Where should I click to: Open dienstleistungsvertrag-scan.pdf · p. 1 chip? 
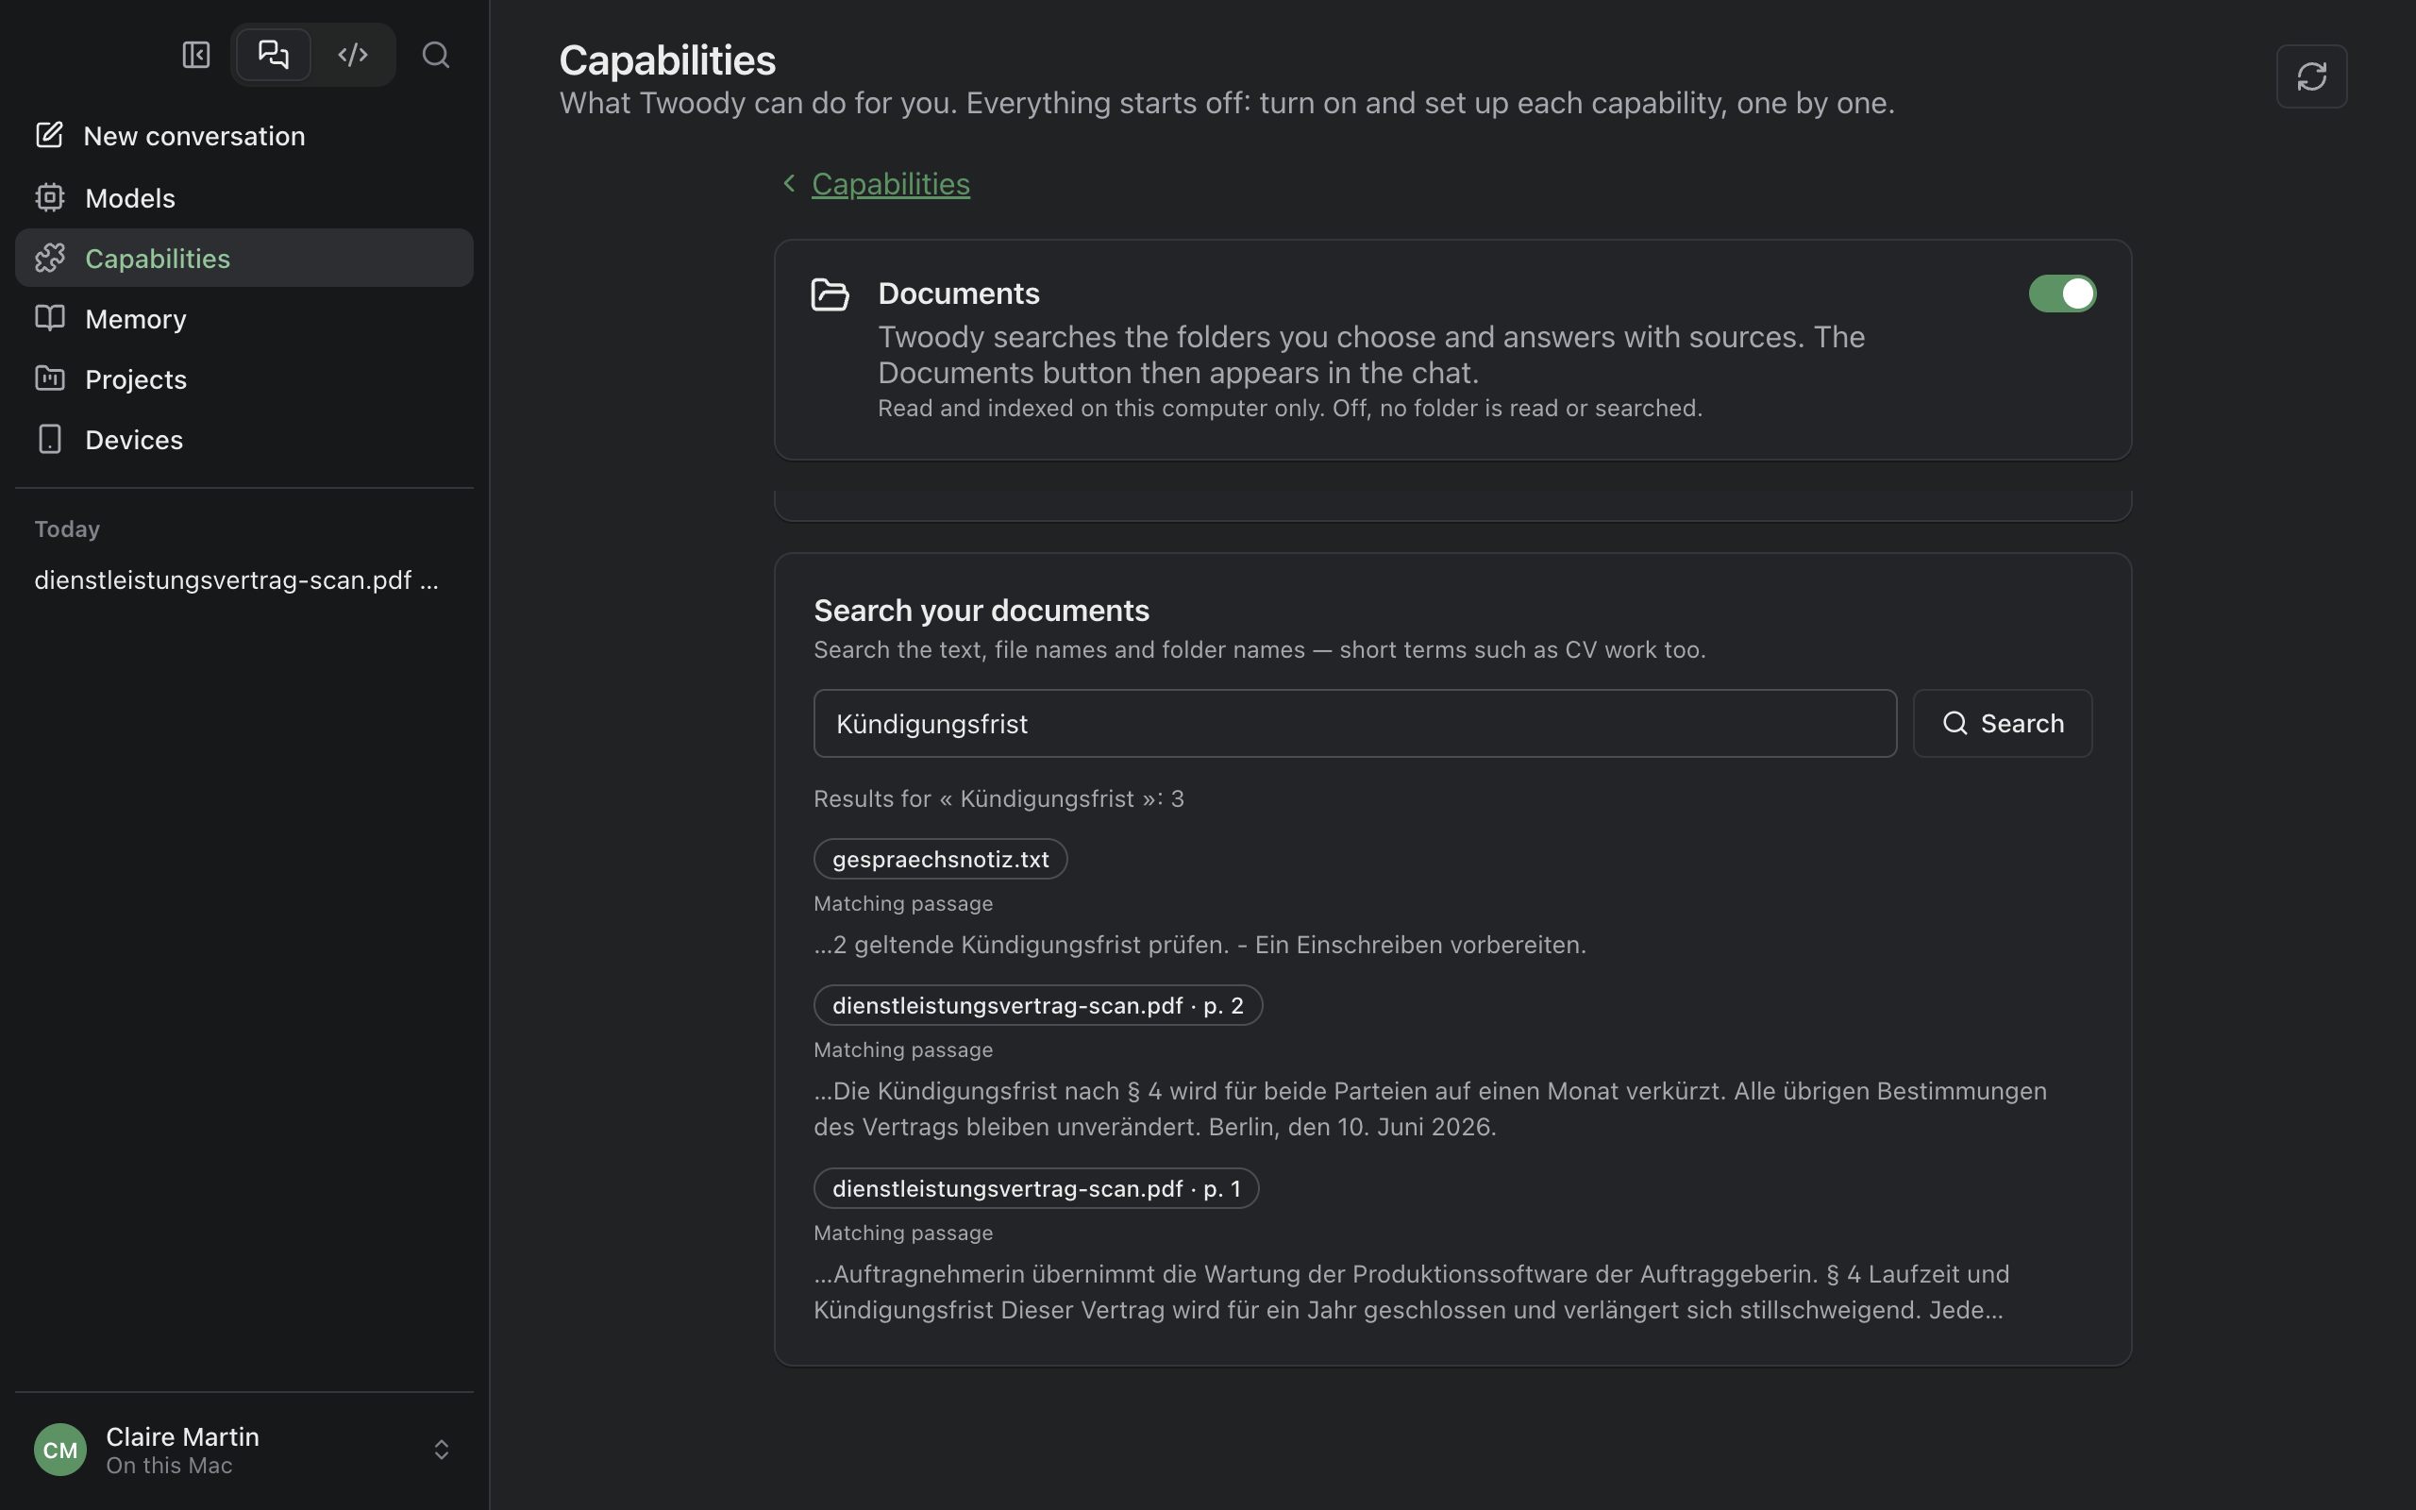point(1036,1188)
